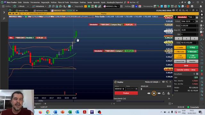This screenshot has width=205, height=115.
Task: Click the replay timeline slider handle
Action: point(142,89)
